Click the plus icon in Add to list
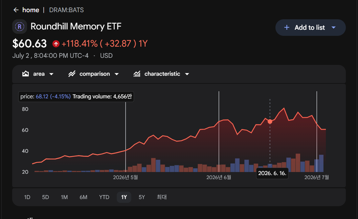 (x=287, y=28)
